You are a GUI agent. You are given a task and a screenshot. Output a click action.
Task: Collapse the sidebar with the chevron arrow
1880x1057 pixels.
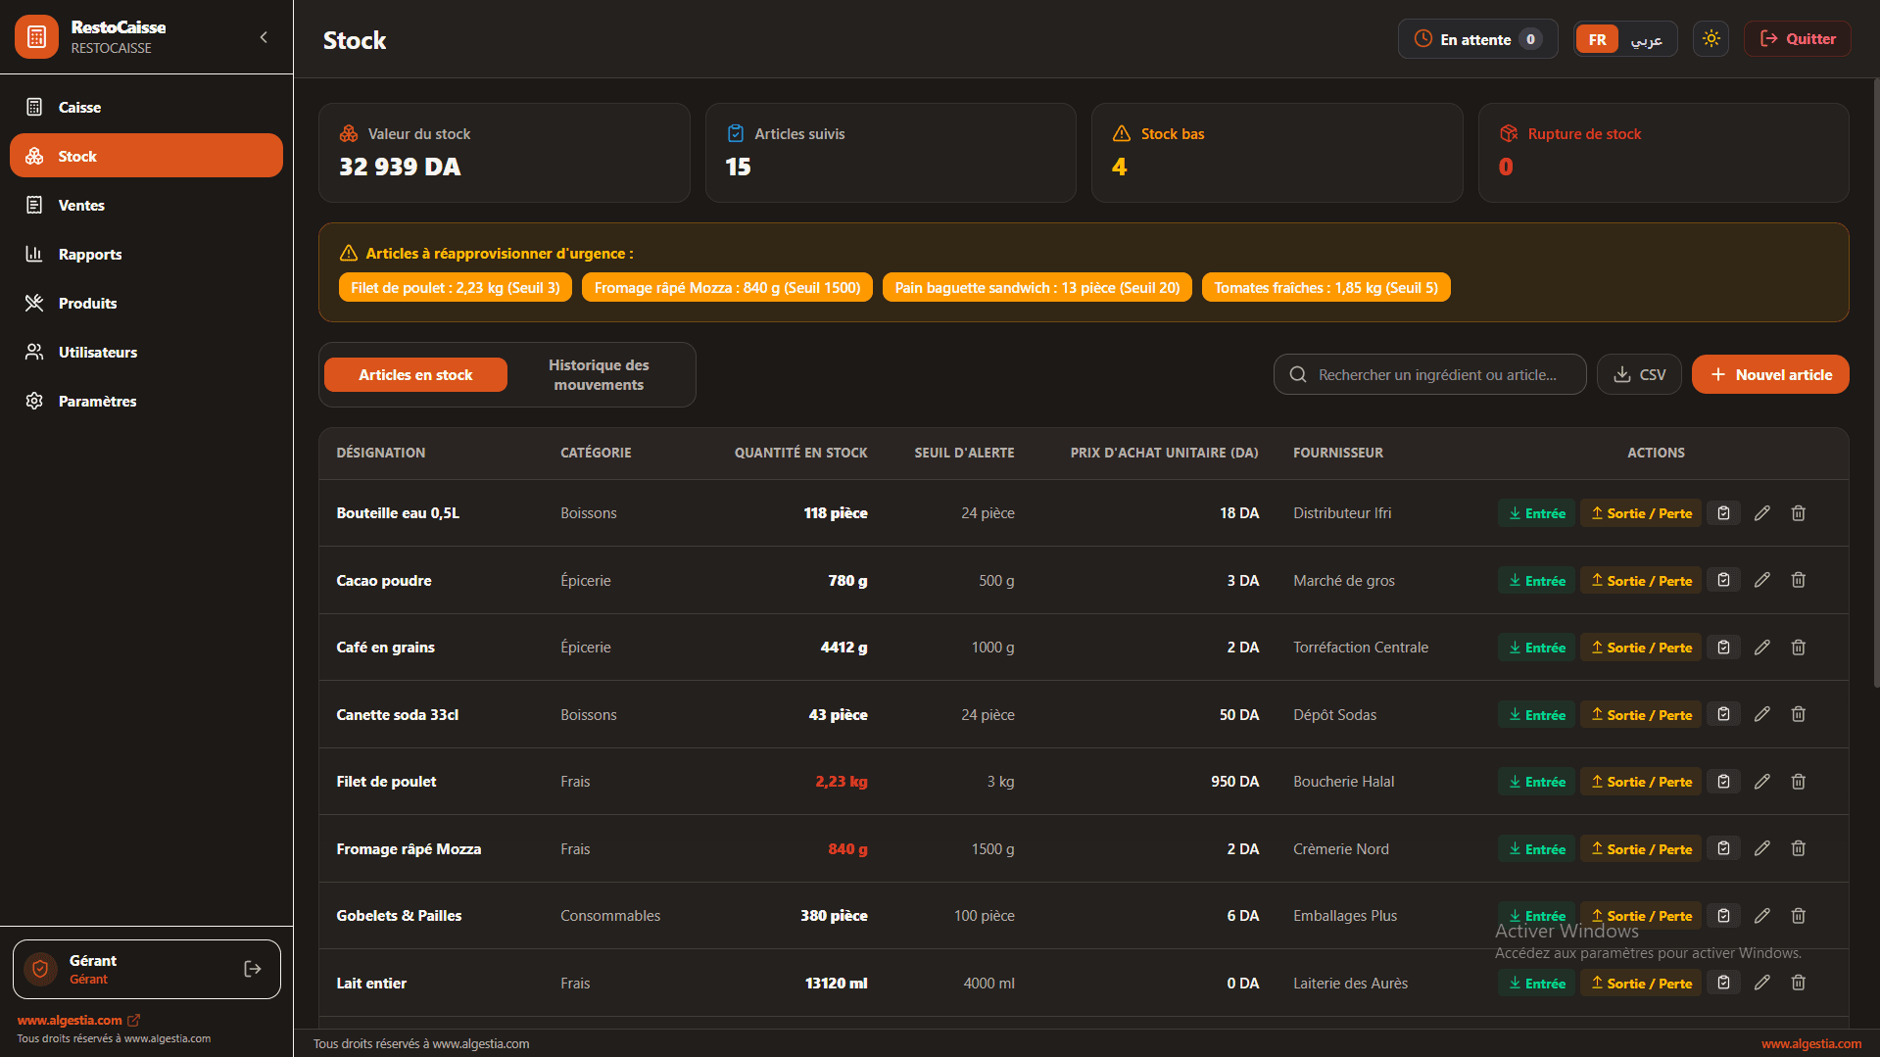click(264, 37)
